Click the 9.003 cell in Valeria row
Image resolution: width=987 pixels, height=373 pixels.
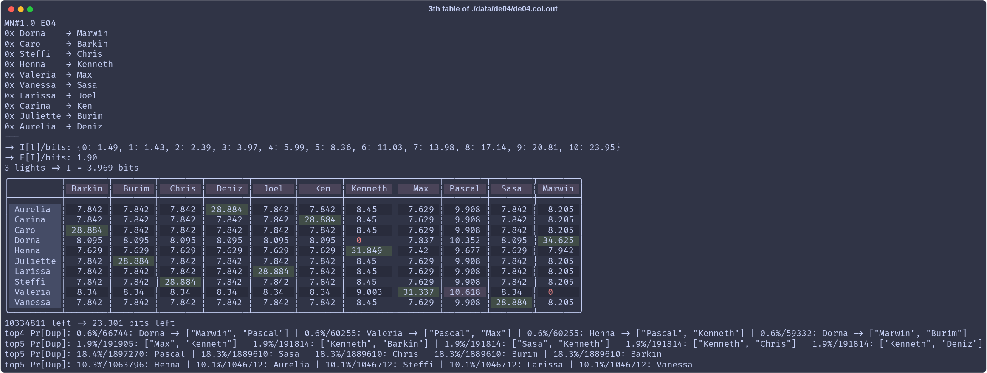[369, 292]
